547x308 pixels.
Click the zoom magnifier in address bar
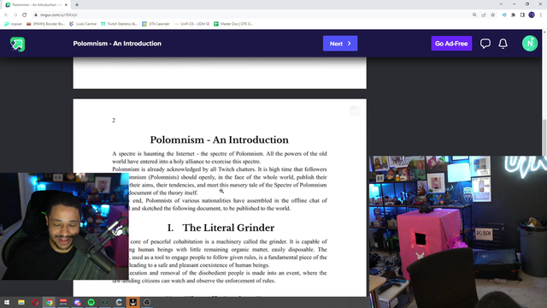[x=474, y=15]
